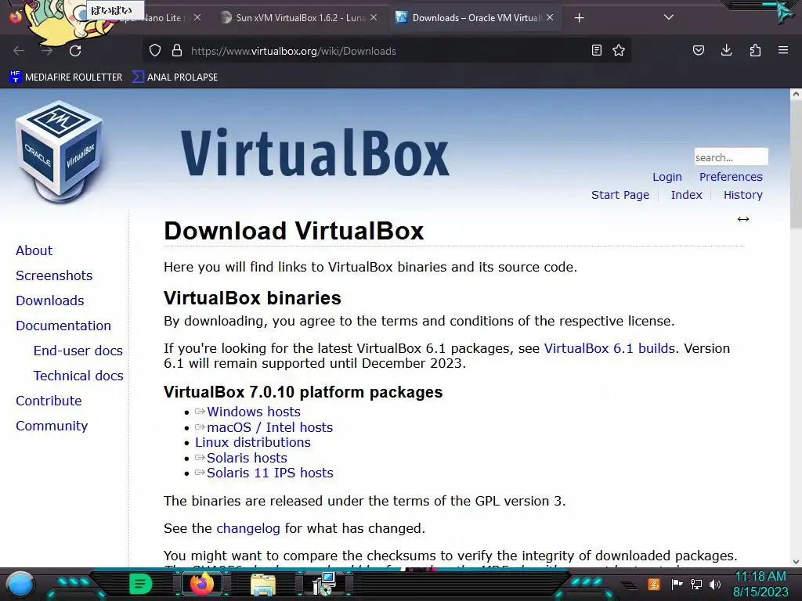Click the volume speaker tray icon
The image size is (802, 601).
(715, 584)
